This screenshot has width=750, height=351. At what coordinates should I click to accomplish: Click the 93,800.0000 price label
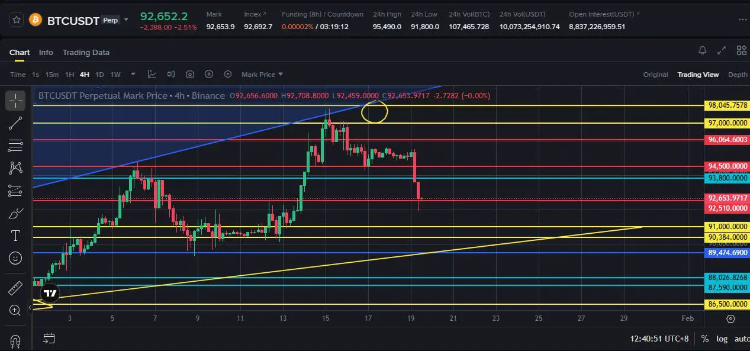click(728, 178)
